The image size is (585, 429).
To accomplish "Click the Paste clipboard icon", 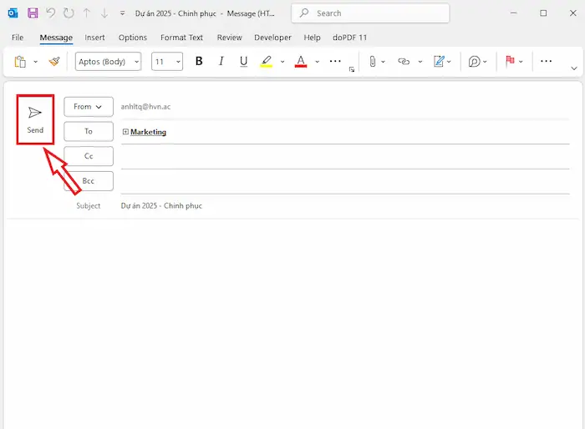I will click(20, 61).
